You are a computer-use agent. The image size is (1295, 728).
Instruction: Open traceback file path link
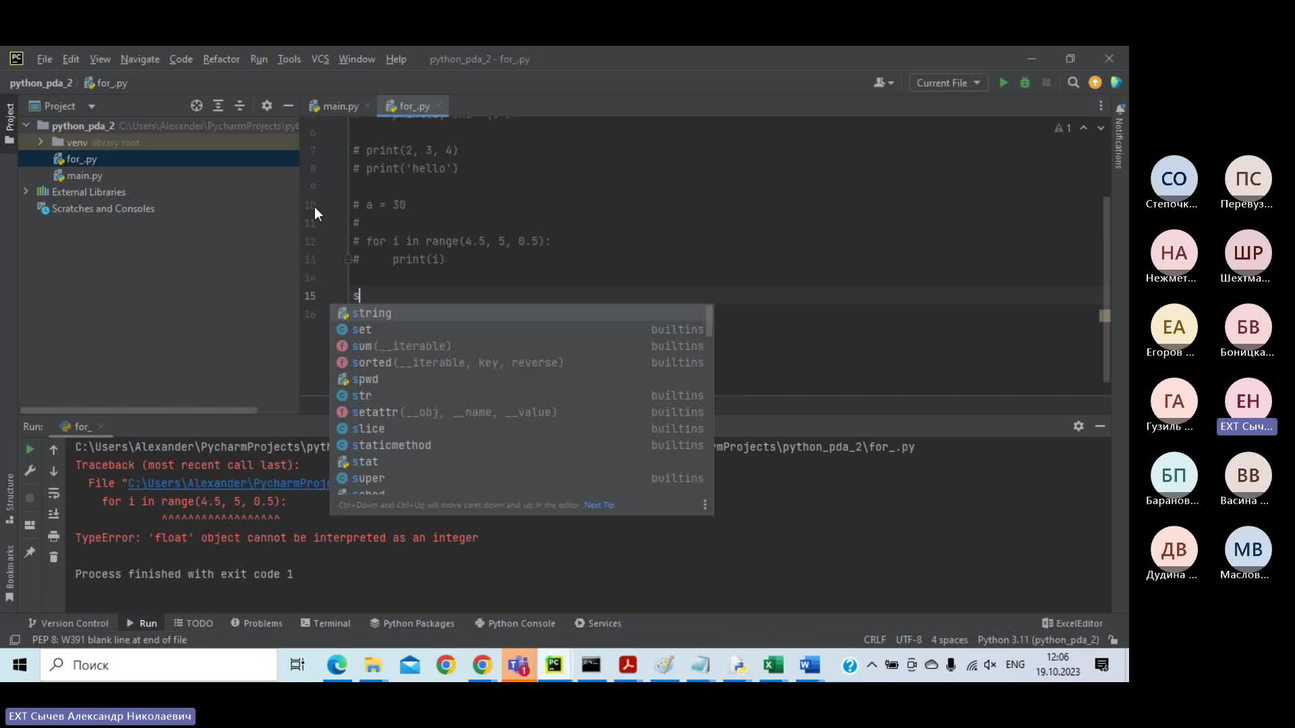point(229,483)
